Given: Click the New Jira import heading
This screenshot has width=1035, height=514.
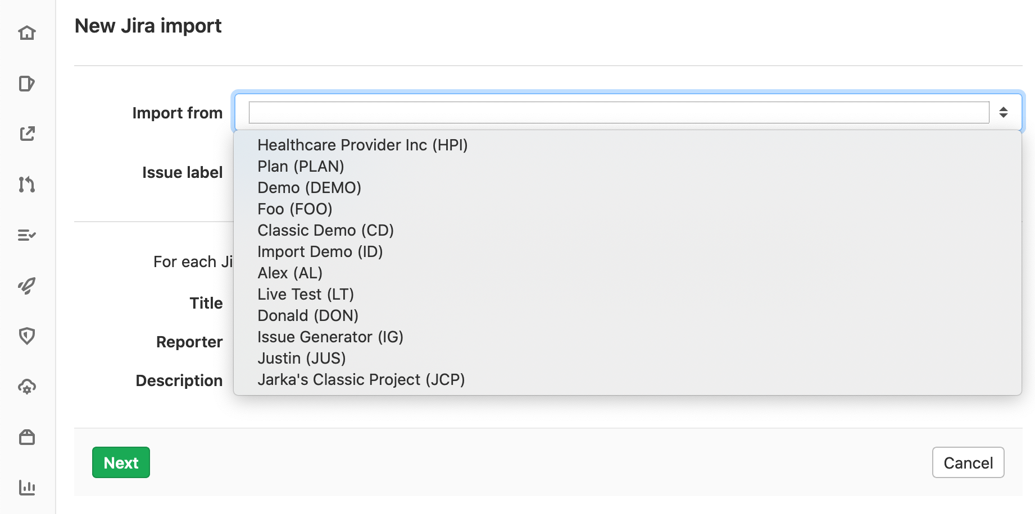Looking at the screenshot, I should point(148,25).
